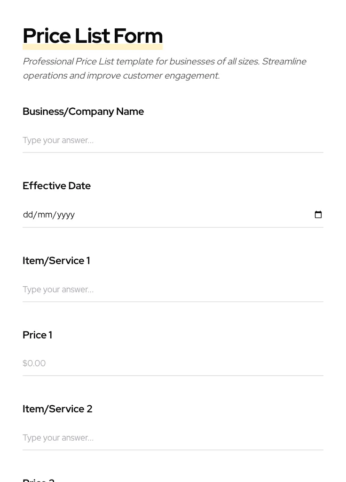Focus the Effective Date dd/mm/yyyy field
Viewport: 346px width, 482px height.
141,215
